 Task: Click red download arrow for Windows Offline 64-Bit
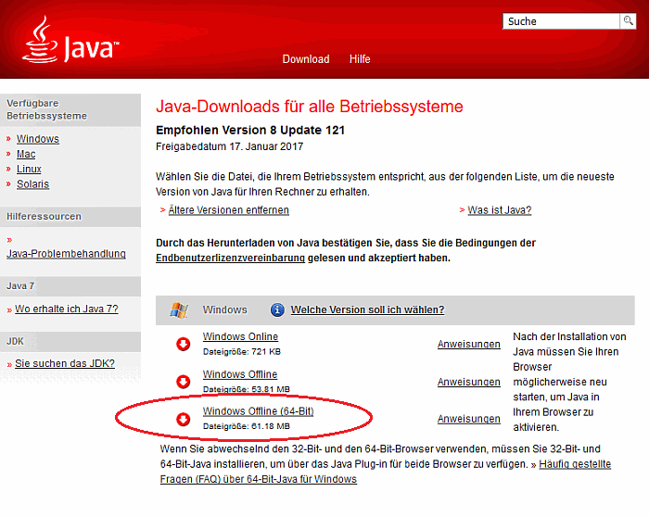click(x=183, y=419)
